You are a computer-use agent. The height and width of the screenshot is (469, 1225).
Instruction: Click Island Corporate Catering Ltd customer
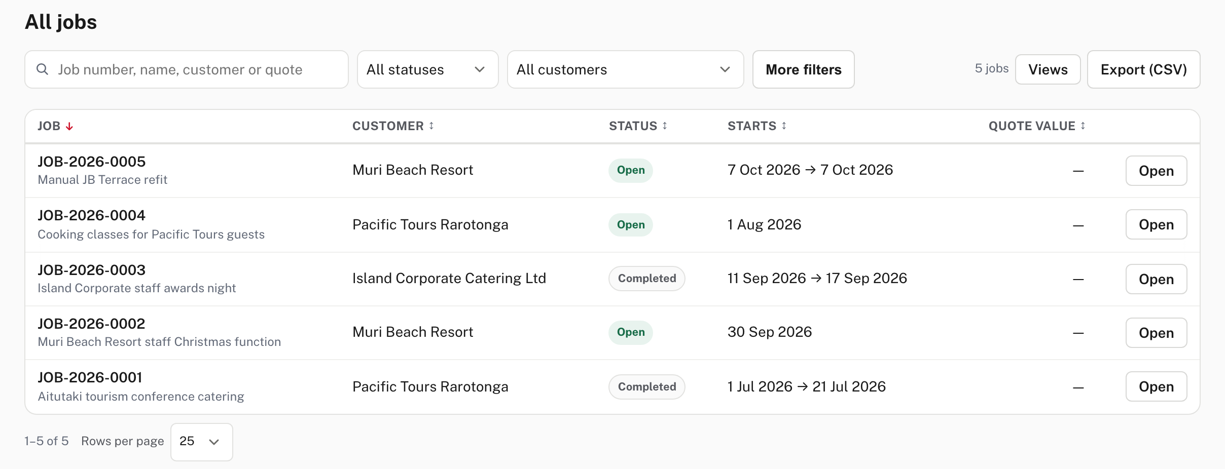click(449, 278)
